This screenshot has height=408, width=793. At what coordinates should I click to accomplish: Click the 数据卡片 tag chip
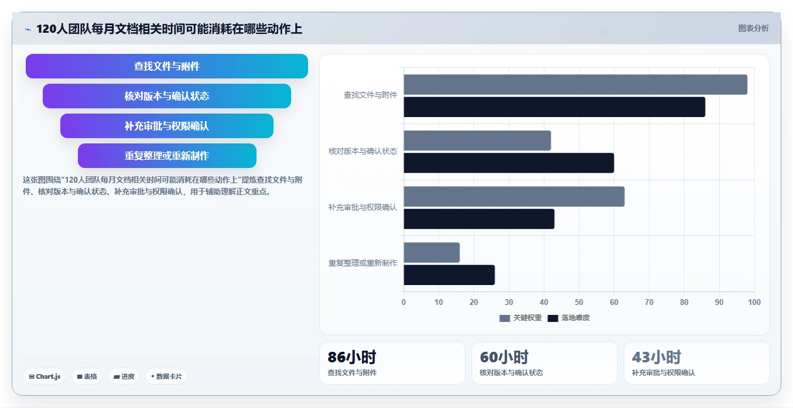pyautogui.click(x=166, y=376)
